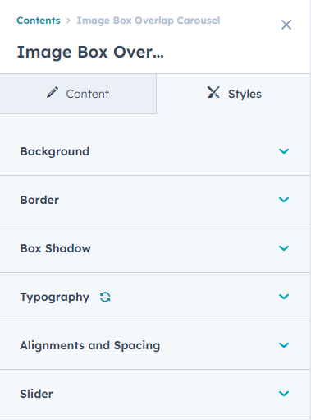Click the pencil icon on Content tab

point(53,92)
